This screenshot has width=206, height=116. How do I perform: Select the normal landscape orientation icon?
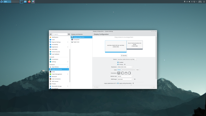pyautogui.click(x=119, y=73)
